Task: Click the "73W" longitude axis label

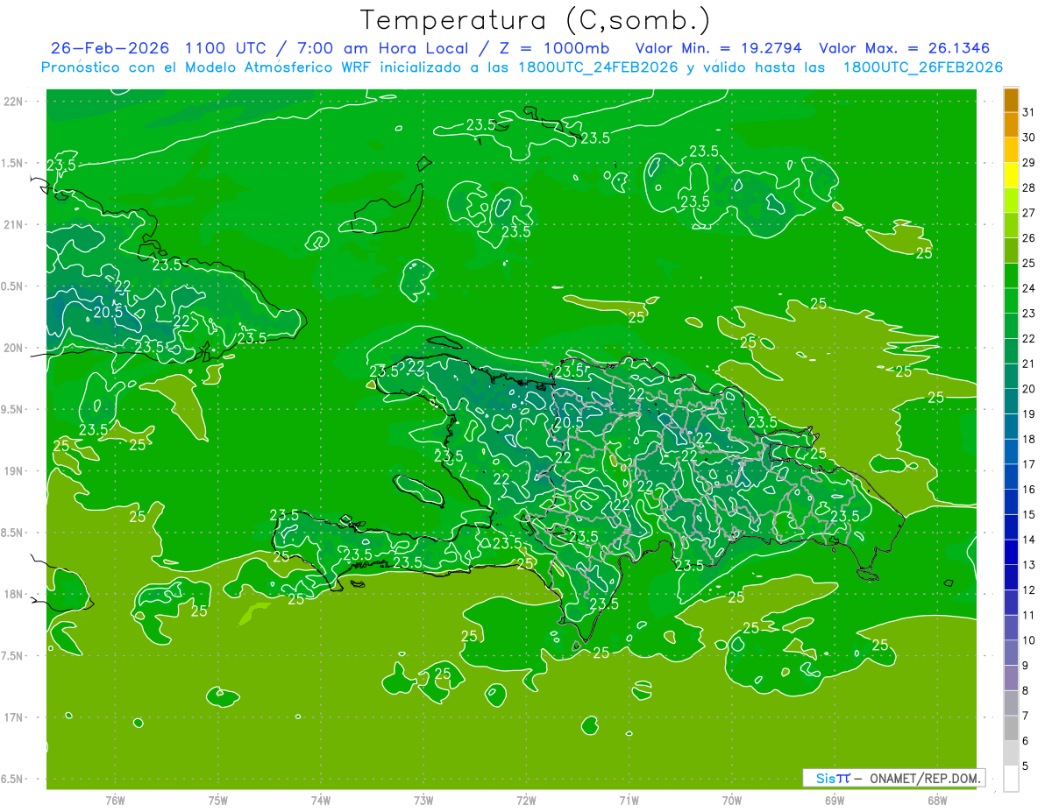Action: (x=423, y=800)
